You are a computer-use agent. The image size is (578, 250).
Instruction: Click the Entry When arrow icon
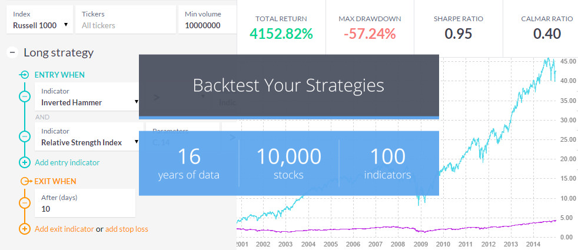pos(24,75)
